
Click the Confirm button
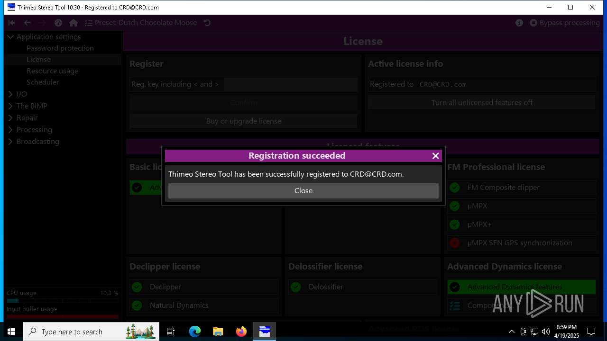(x=244, y=103)
